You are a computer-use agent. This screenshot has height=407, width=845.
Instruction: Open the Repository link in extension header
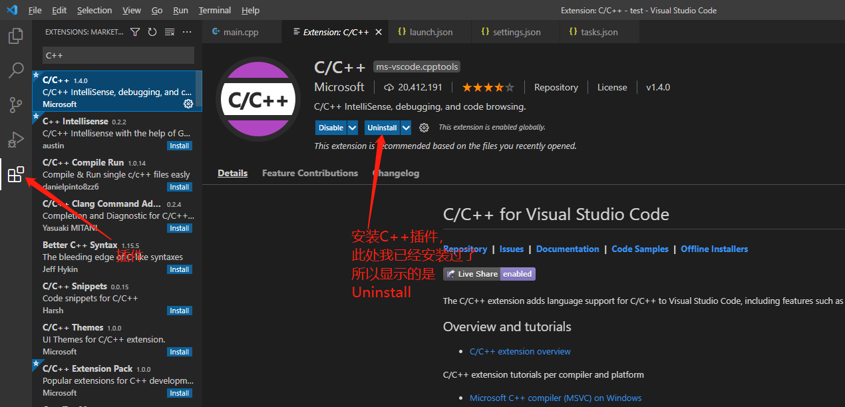coord(556,87)
